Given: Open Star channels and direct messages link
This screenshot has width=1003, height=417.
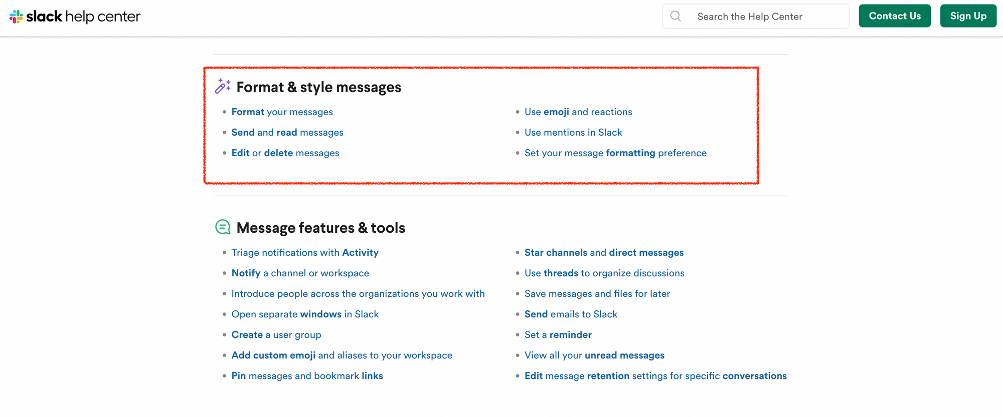Looking at the screenshot, I should tap(604, 252).
